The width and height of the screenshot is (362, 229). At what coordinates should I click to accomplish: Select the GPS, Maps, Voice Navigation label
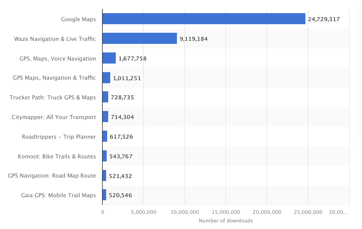58,59
